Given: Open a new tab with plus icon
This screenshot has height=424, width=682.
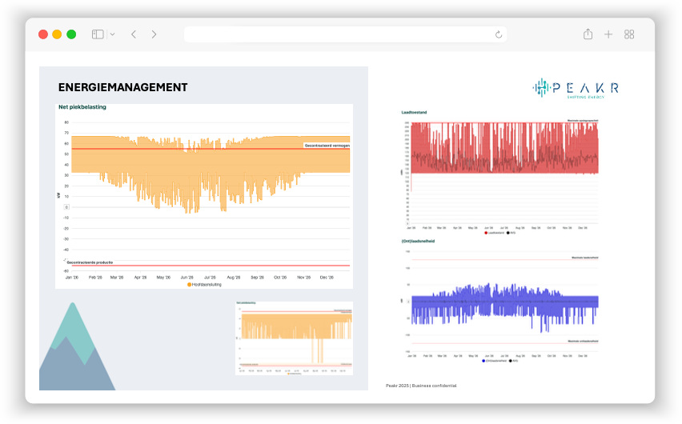Looking at the screenshot, I should pos(608,34).
